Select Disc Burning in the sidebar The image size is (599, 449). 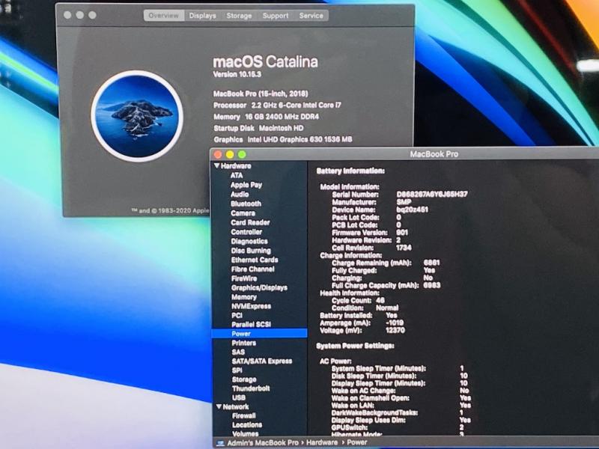pyautogui.click(x=251, y=251)
